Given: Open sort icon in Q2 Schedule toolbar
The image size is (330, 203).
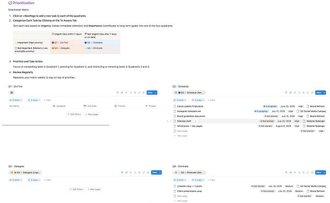Looking at the screenshot, I should pyautogui.click(x=290, y=92).
